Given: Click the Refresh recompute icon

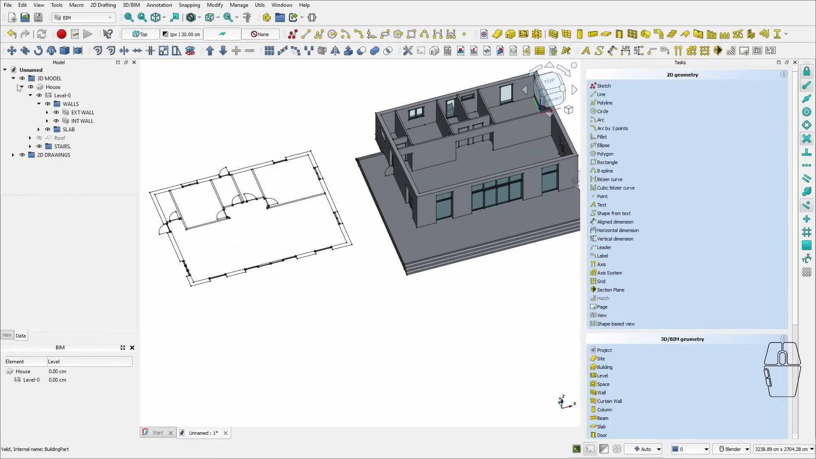Looking at the screenshot, I should click(41, 34).
